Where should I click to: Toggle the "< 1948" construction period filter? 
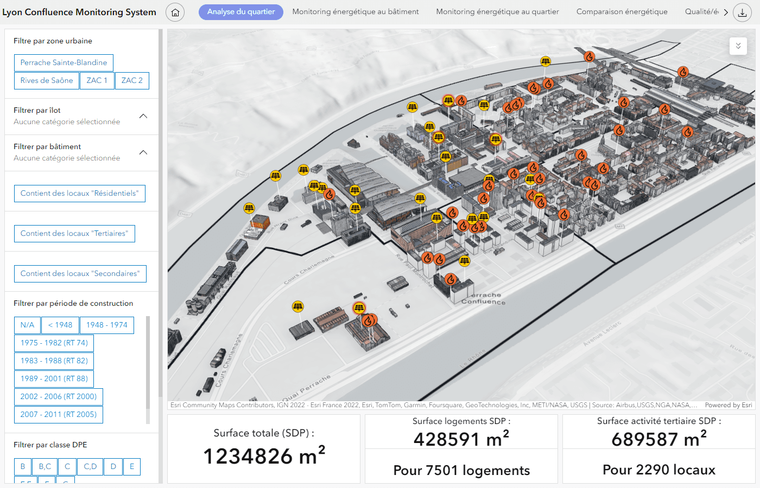(x=60, y=325)
